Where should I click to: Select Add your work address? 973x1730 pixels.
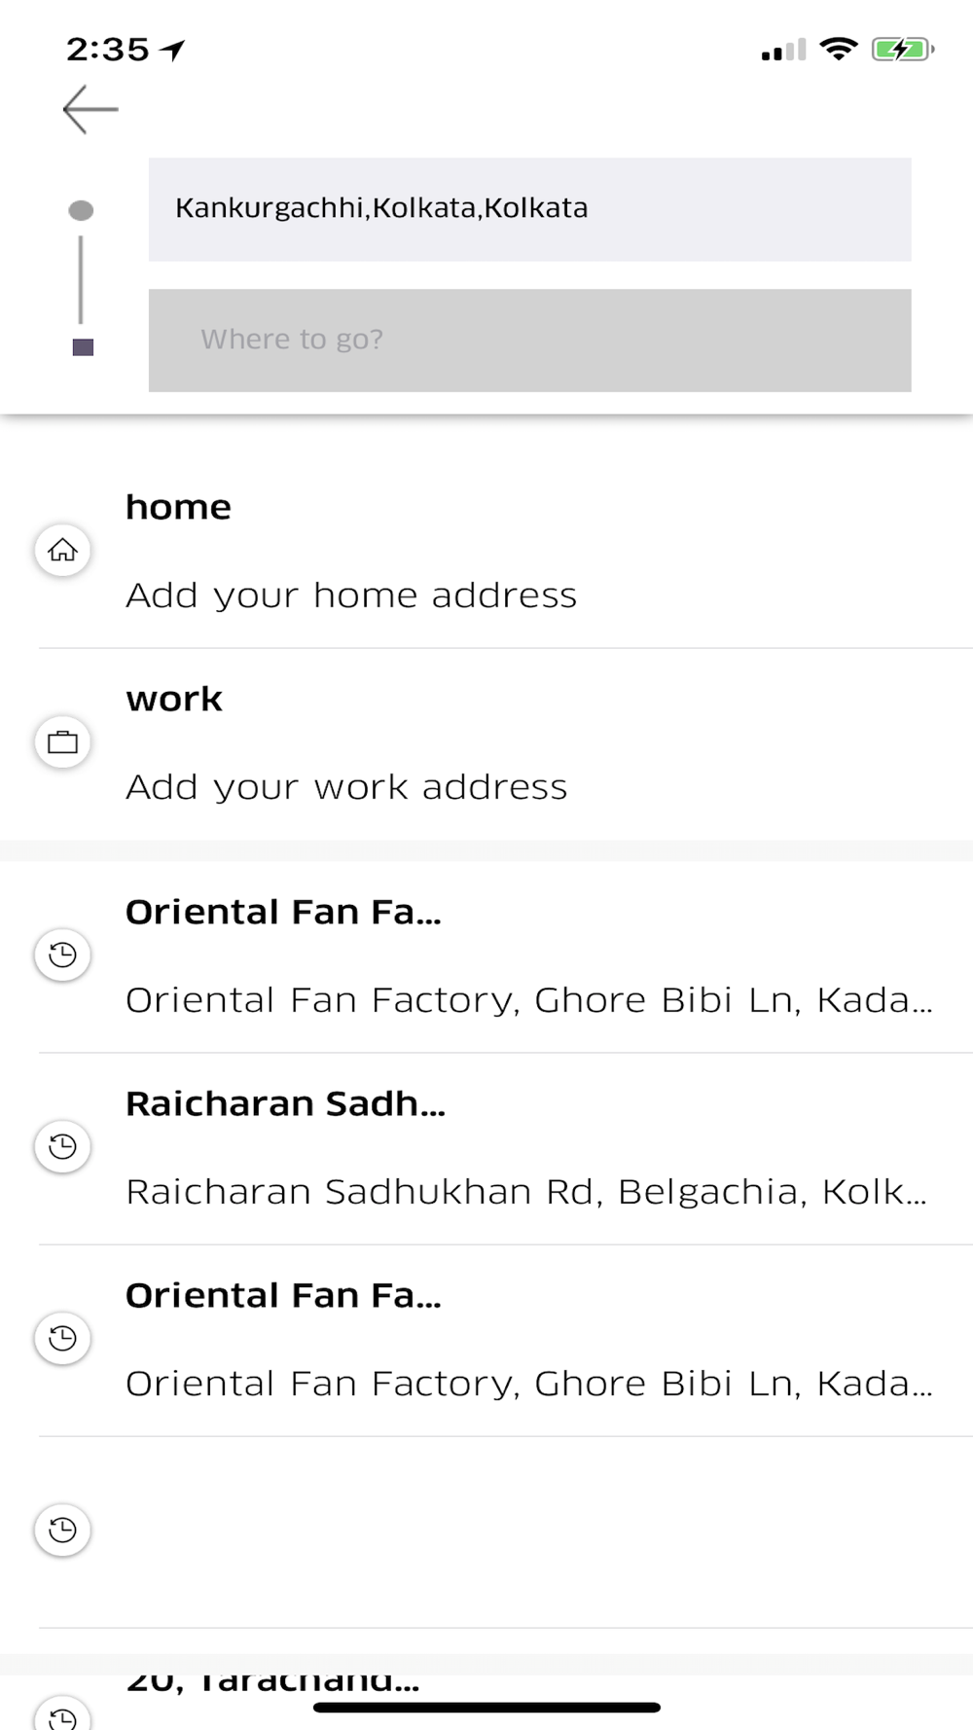(346, 787)
